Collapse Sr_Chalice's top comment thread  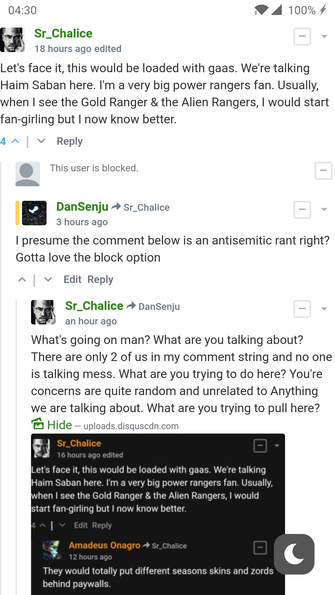[302, 36]
